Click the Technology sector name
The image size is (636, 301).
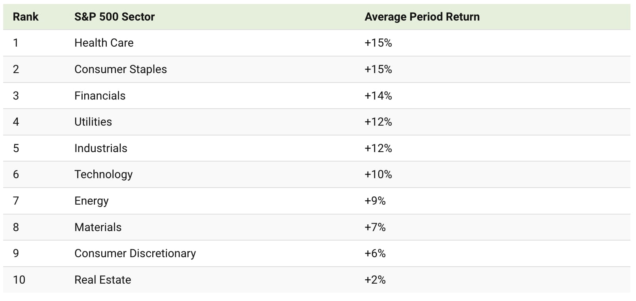(x=104, y=174)
